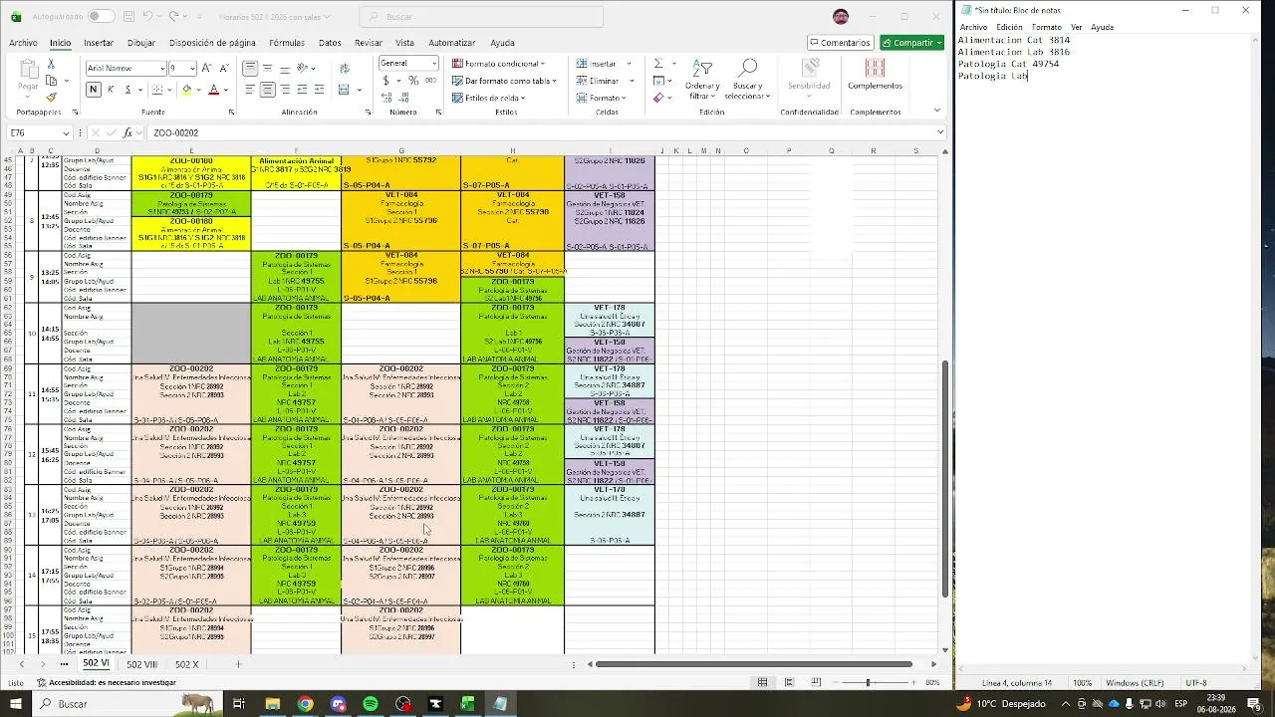Switch to the Datos ribbon tab
The width and height of the screenshot is (1275, 717).
click(x=330, y=43)
